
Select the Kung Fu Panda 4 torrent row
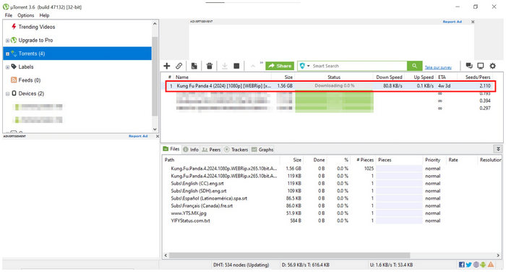tap(330, 86)
